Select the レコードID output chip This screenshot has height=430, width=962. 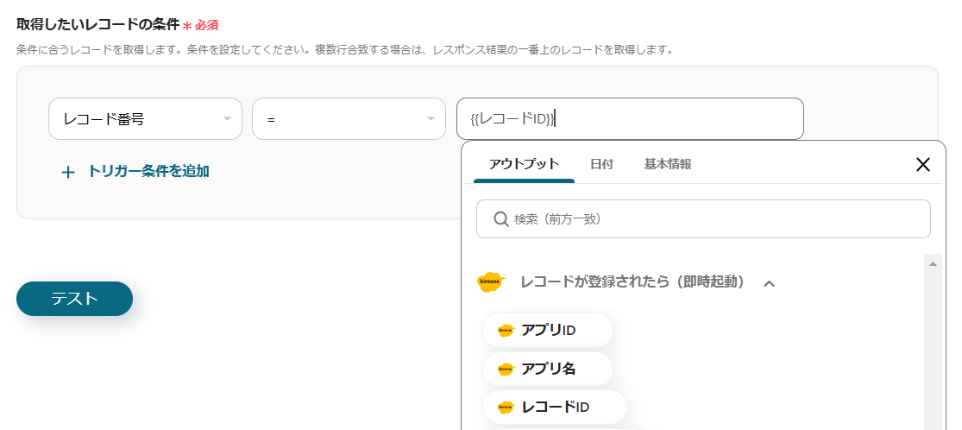pos(556,407)
